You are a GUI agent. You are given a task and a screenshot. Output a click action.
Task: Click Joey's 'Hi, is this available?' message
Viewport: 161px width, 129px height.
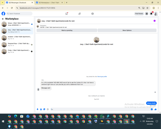68,84
